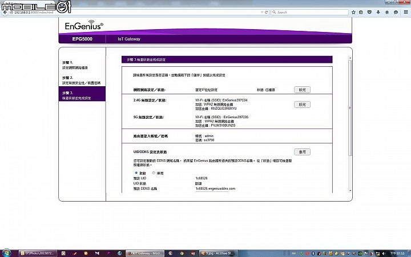Click 設定 button for internet settings row
Image resolution: width=411 pixels, height=257 pixels.
coord(302,90)
